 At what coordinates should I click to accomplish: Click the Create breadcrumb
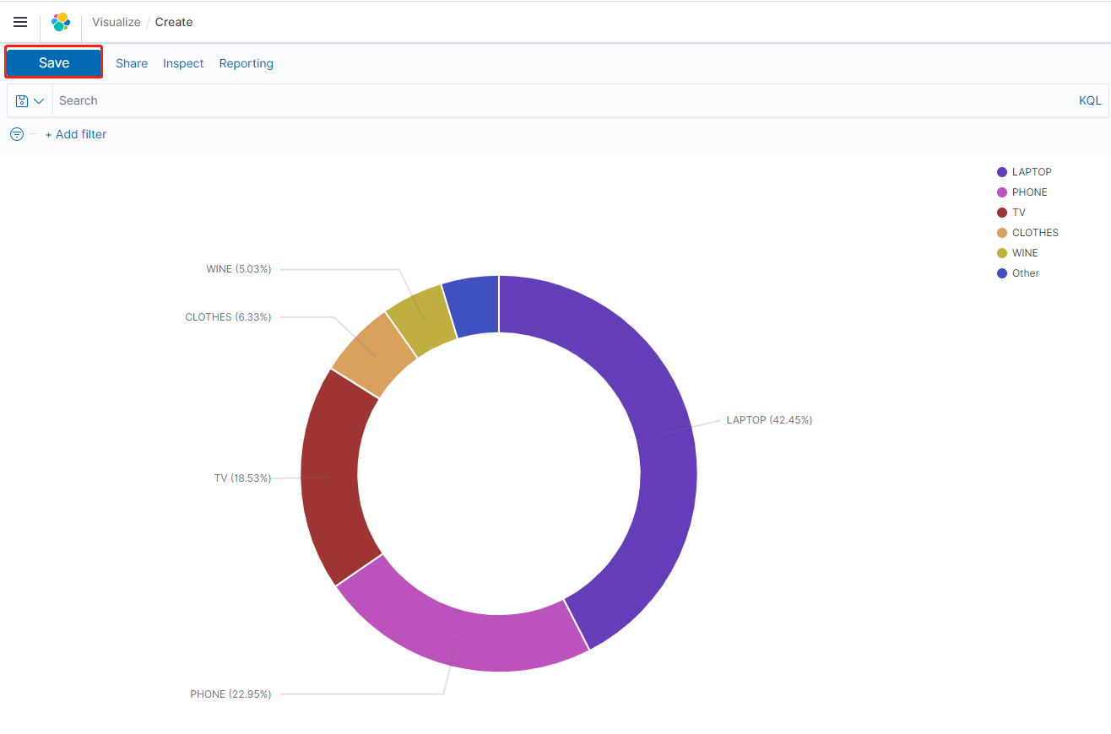tap(174, 22)
